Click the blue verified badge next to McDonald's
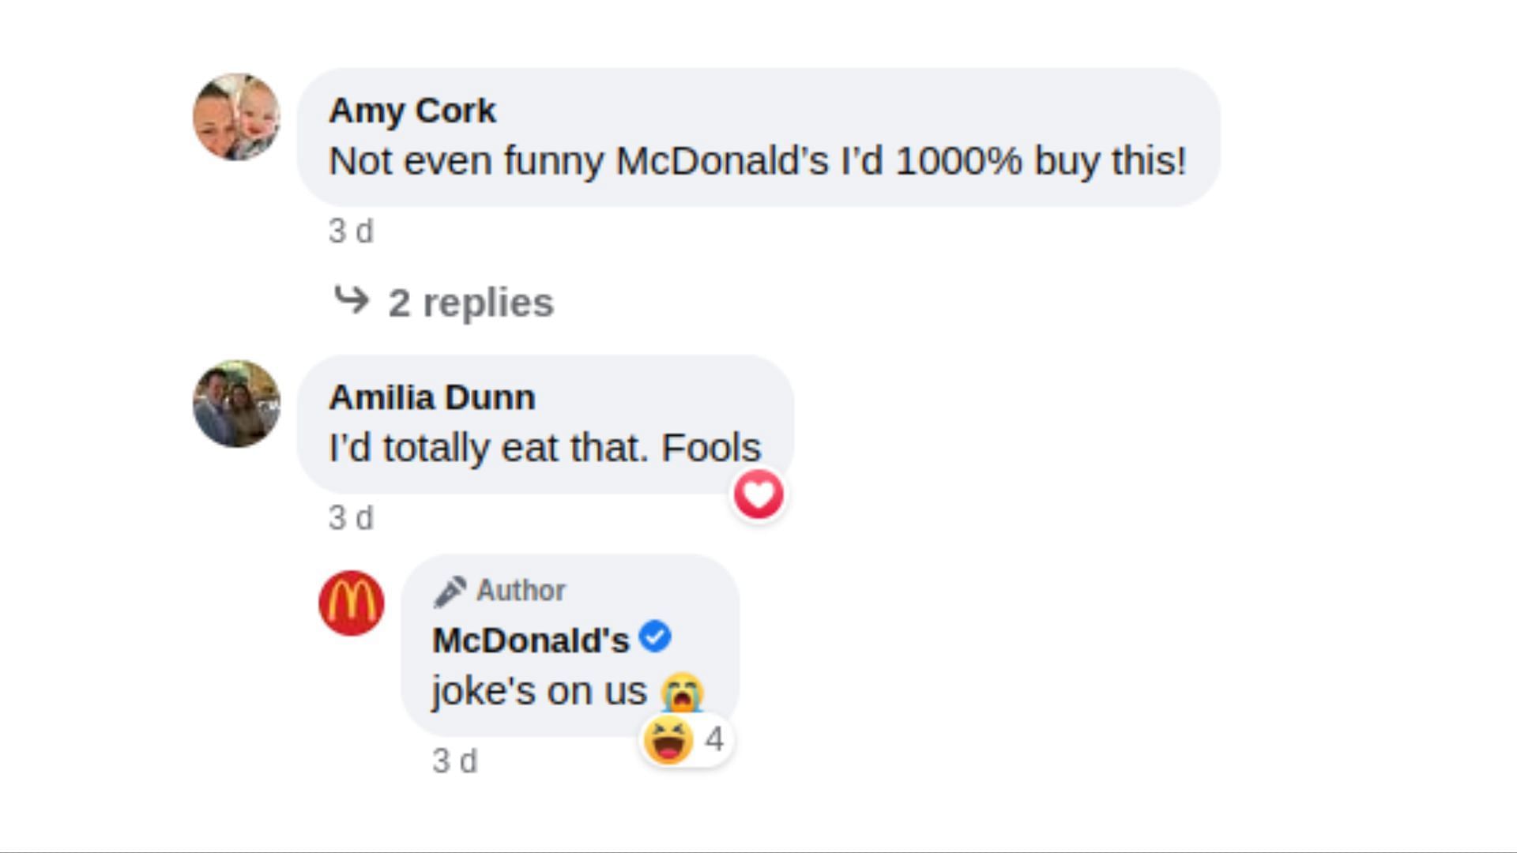This screenshot has width=1517, height=853. pyautogui.click(x=655, y=637)
